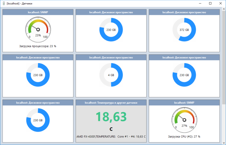Click the scrollbar up arrow

pos(224,9)
